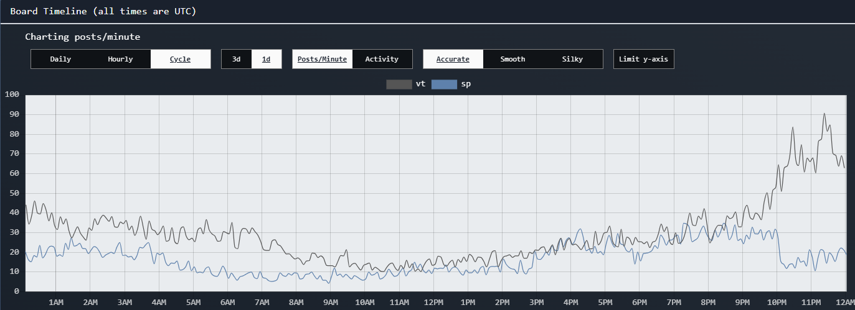This screenshot has width=855, height=310.
Task: Click the 3PM x-axis label
Action: point(536,303)
